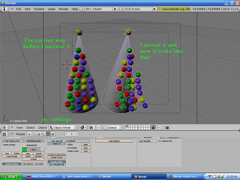Delete screen SR:2-Model with X button
Screen dimensions: 240x180
(x=115, y=9)
